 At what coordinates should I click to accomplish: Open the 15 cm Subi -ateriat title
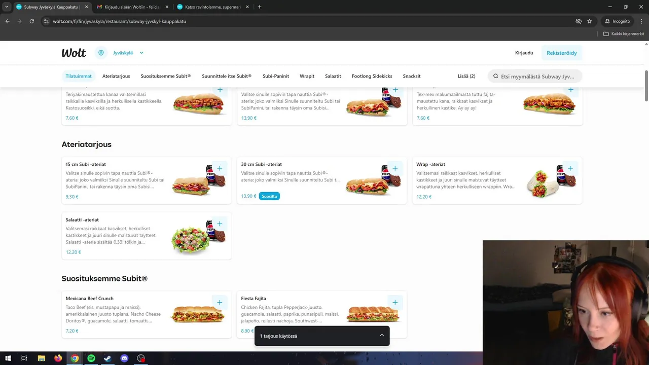(86, 164)
